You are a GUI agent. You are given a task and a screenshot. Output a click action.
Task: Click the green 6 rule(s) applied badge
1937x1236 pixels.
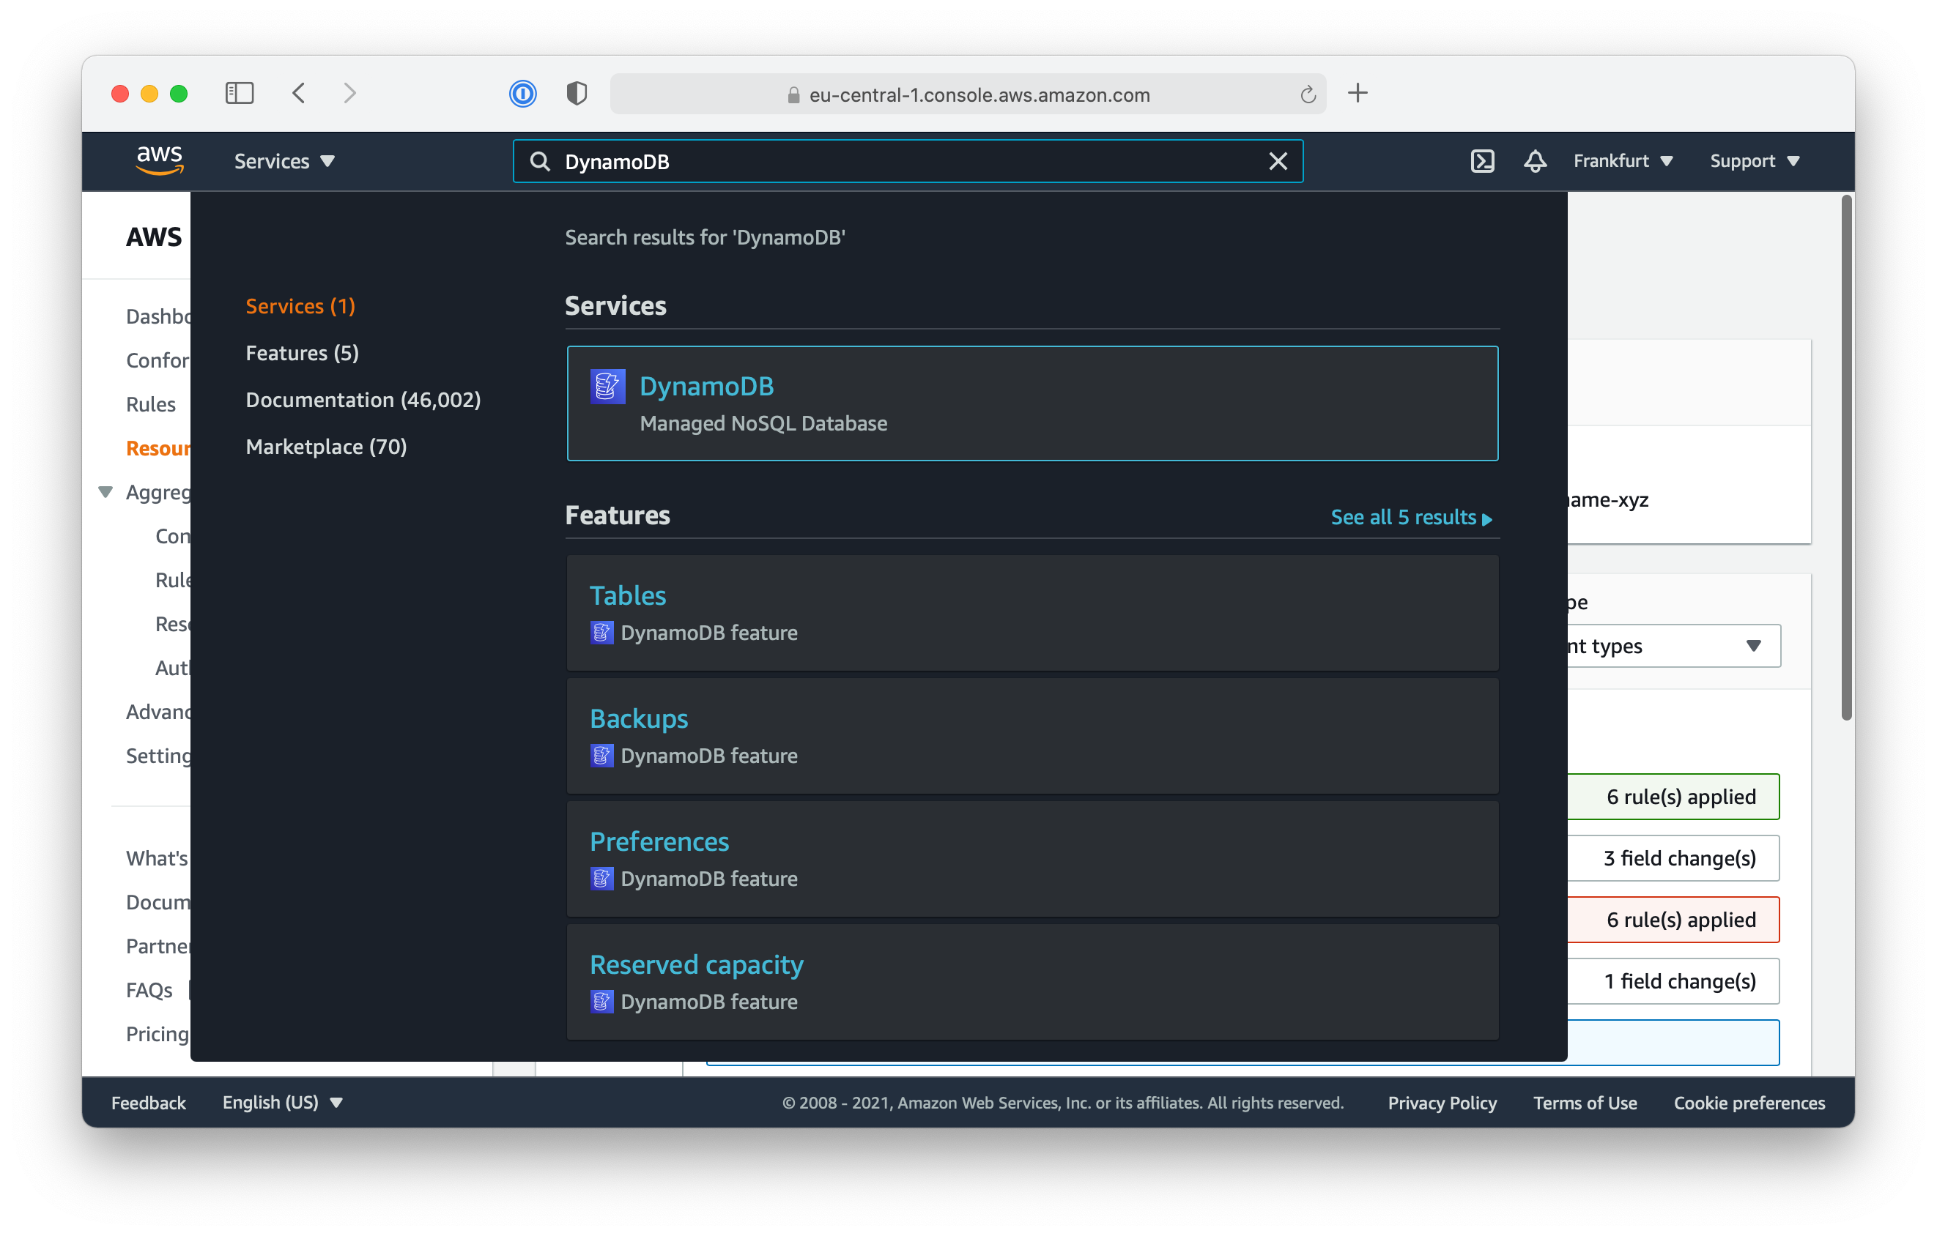pos(1673,797)
